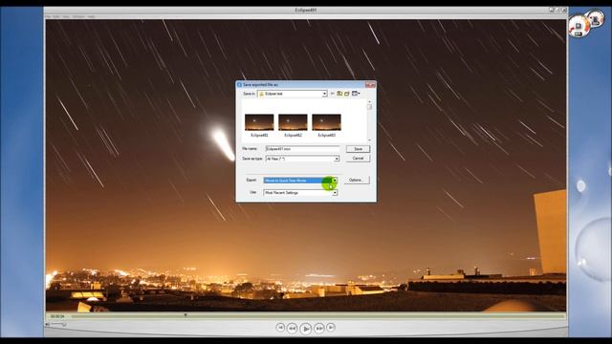
Task: Open the export Options button
Action: [x=356, y=180]
